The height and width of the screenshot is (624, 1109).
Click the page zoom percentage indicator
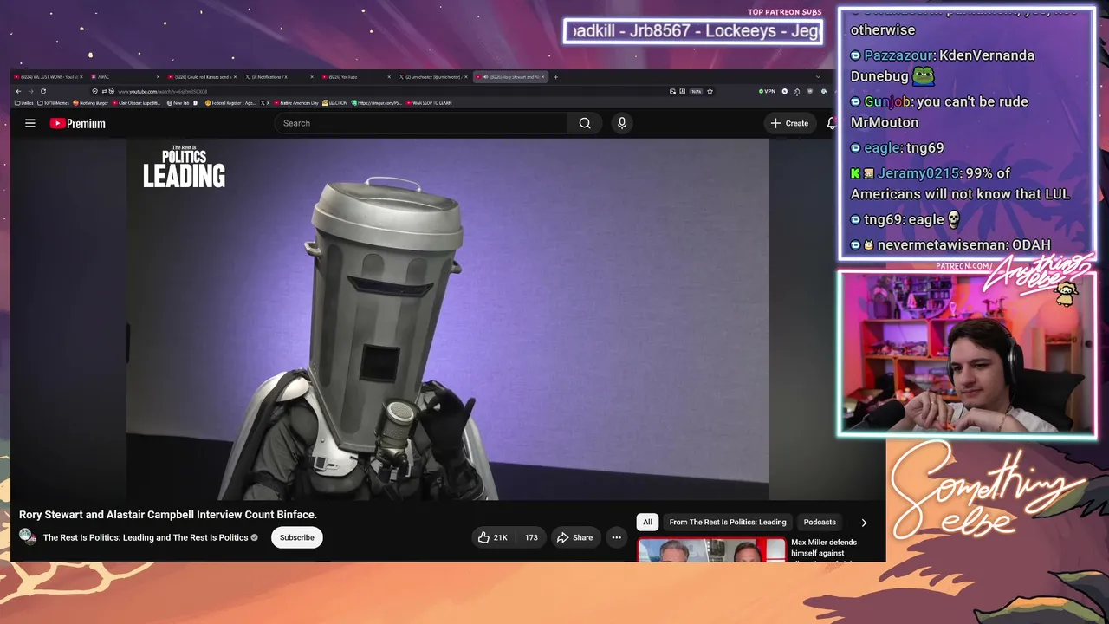click(x=696, y=91)
